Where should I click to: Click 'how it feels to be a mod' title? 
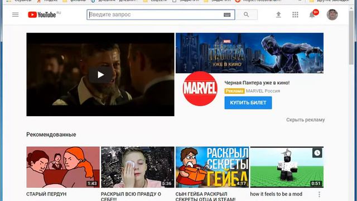(x=276, y=194)
